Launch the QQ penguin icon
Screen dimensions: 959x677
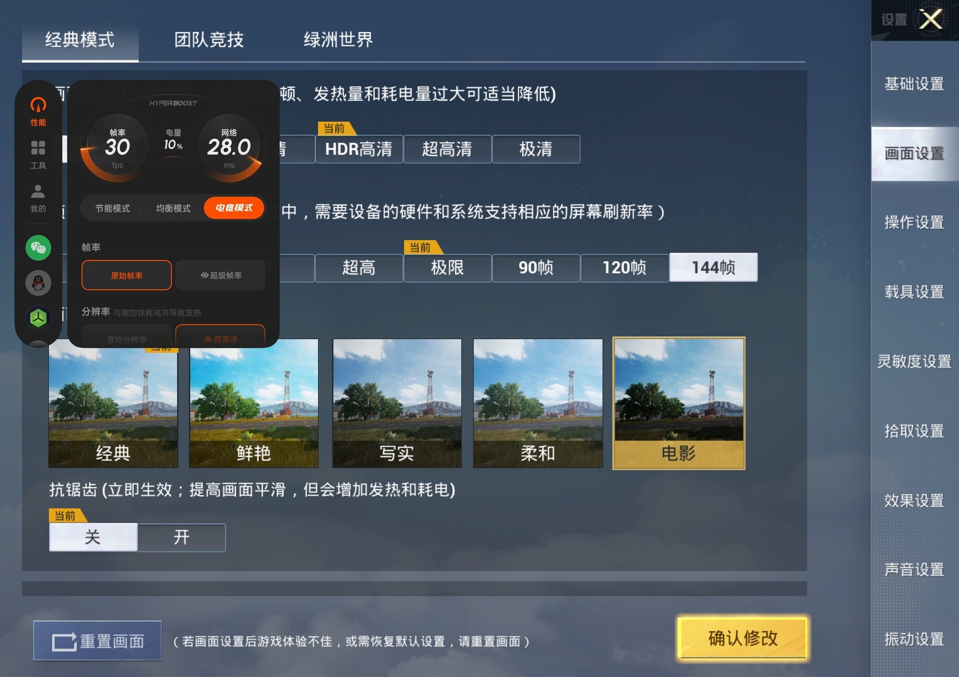[38, 283]
